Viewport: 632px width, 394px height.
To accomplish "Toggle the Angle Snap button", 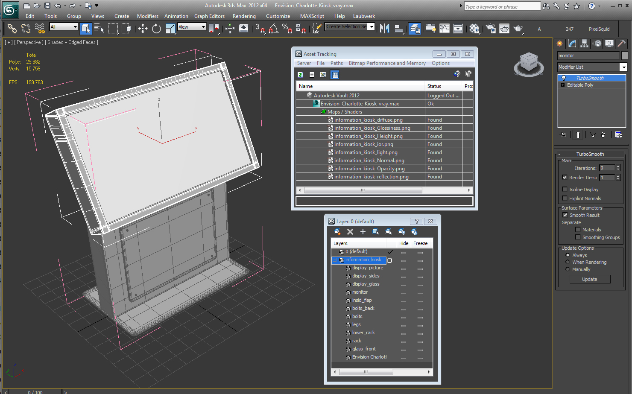I will (274, 29).
